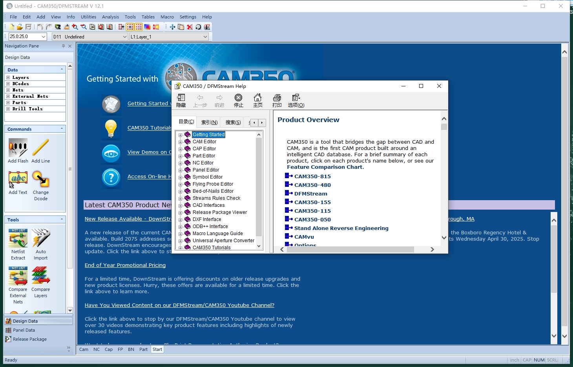
Task: Expand CAM Editor node in Help contents
Action: [180, 142]
